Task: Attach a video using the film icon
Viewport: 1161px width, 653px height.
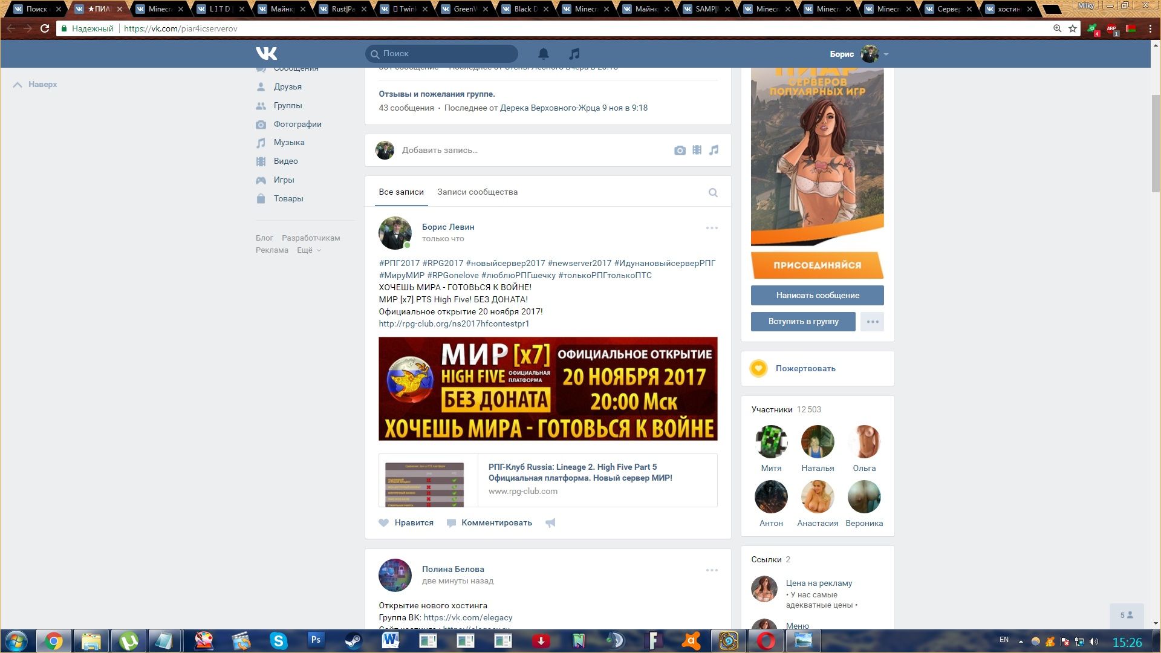Action: point(697,150)
